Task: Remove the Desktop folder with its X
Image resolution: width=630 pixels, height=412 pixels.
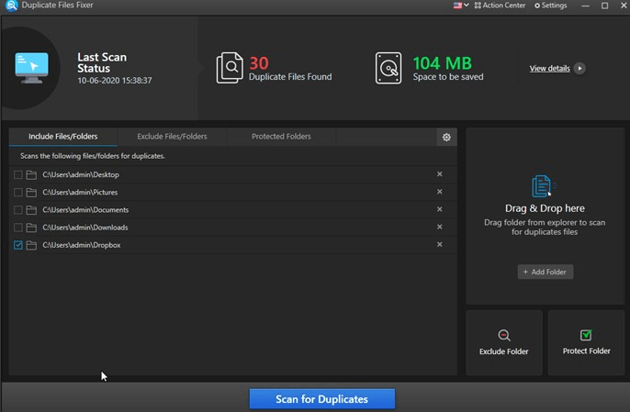Action: (x=440, y=173)
